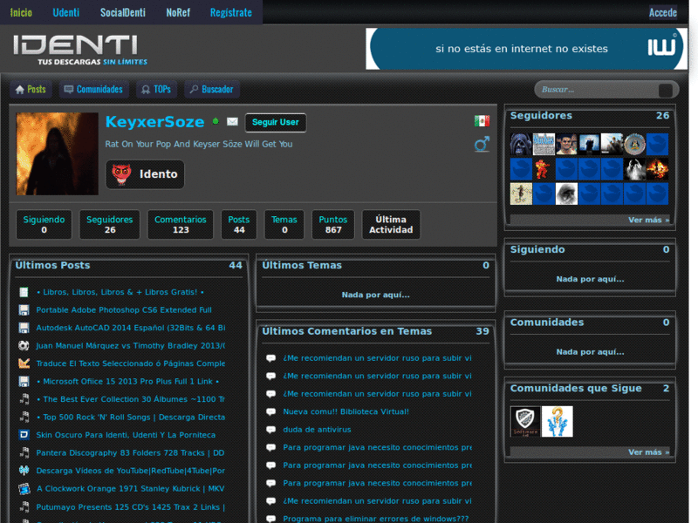Screen dimensions: 698x523
Task: Select the Posts navigation tab
Action: click(31, 90)
